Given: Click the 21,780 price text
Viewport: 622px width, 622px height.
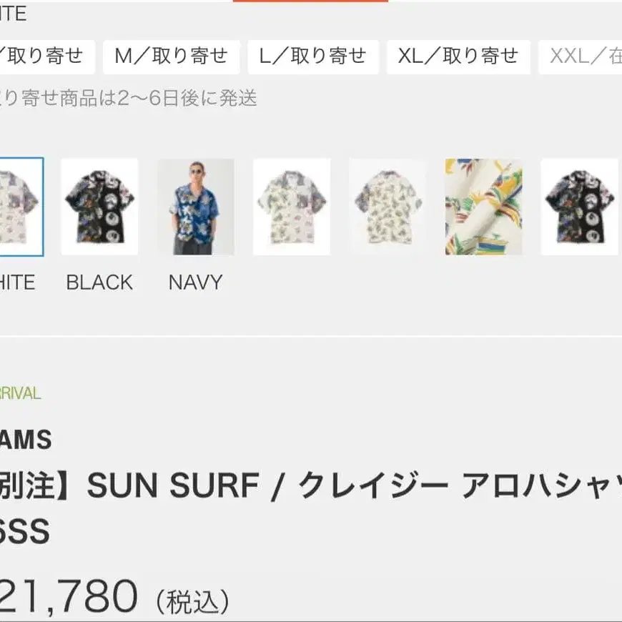Looking at the screenshot, I should [x=69, y=596].
